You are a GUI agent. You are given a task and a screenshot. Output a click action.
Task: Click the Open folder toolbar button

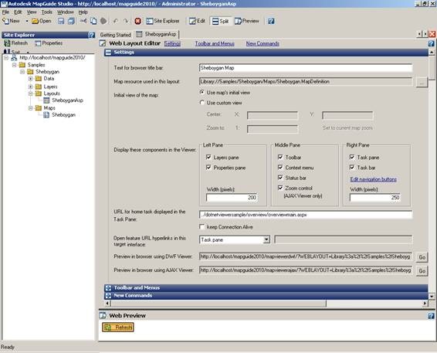coord(41,21)
